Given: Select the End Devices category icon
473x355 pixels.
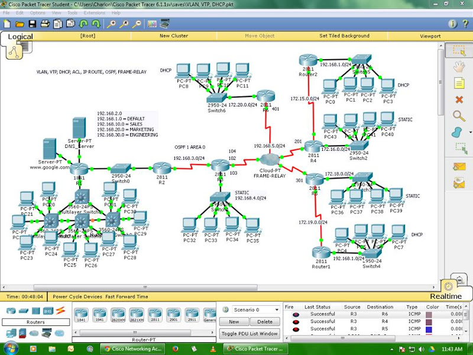Looking at the screenshot, I should [11, 333].
